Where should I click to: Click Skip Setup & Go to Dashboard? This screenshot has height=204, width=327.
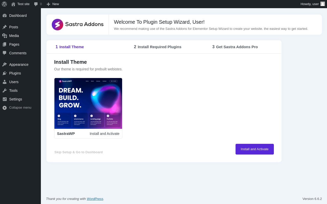pyautogui.click(x=78, y=152)
